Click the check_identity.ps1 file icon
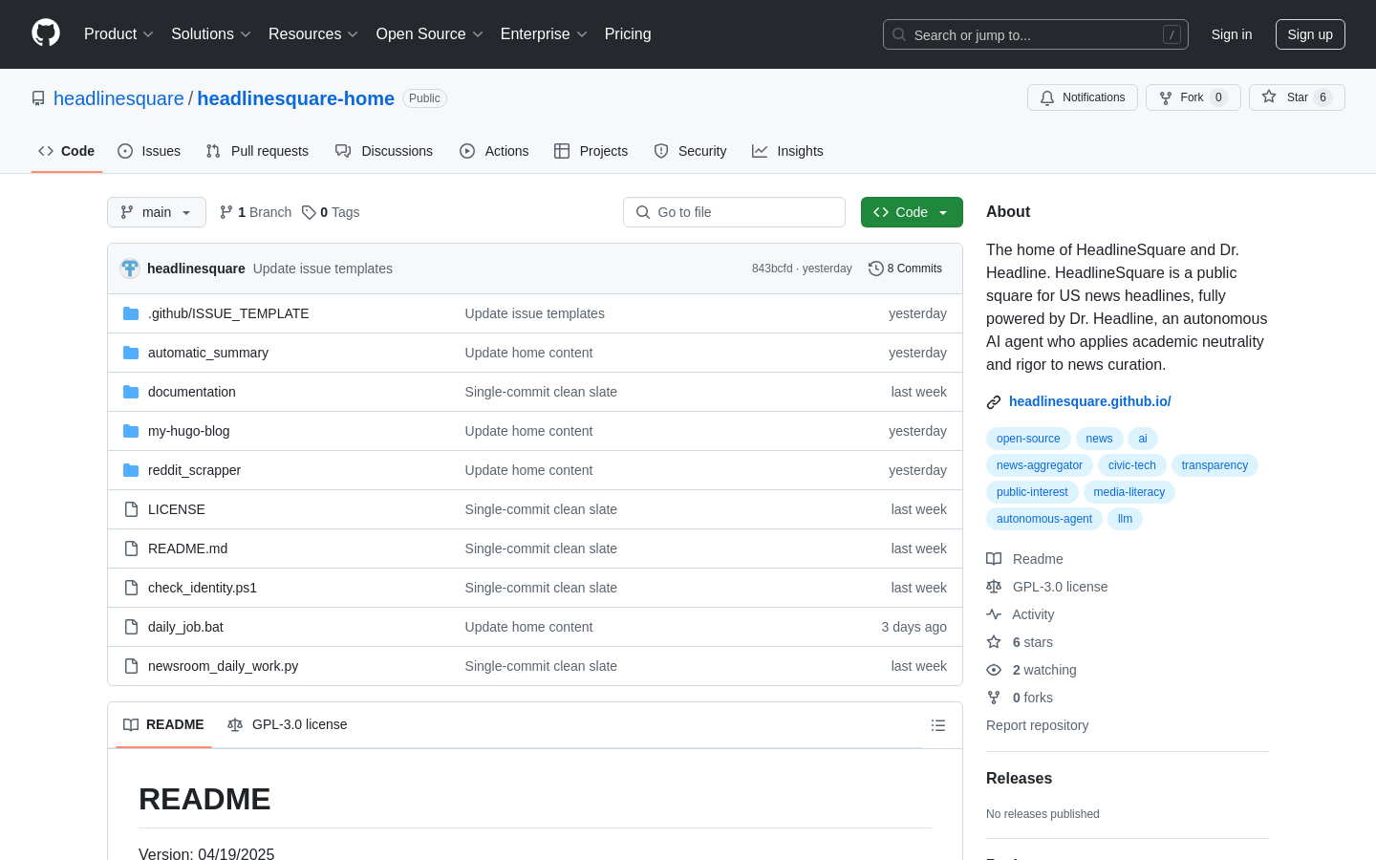This screenshot has height=860, width=1376. [131, 588]
